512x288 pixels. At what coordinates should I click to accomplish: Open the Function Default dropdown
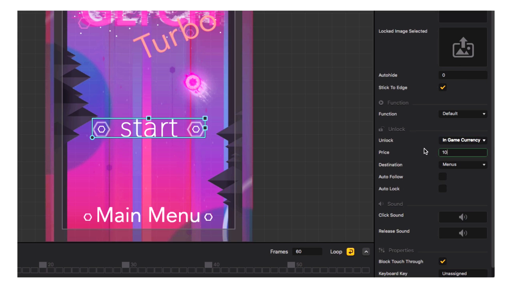pos(463,114)
